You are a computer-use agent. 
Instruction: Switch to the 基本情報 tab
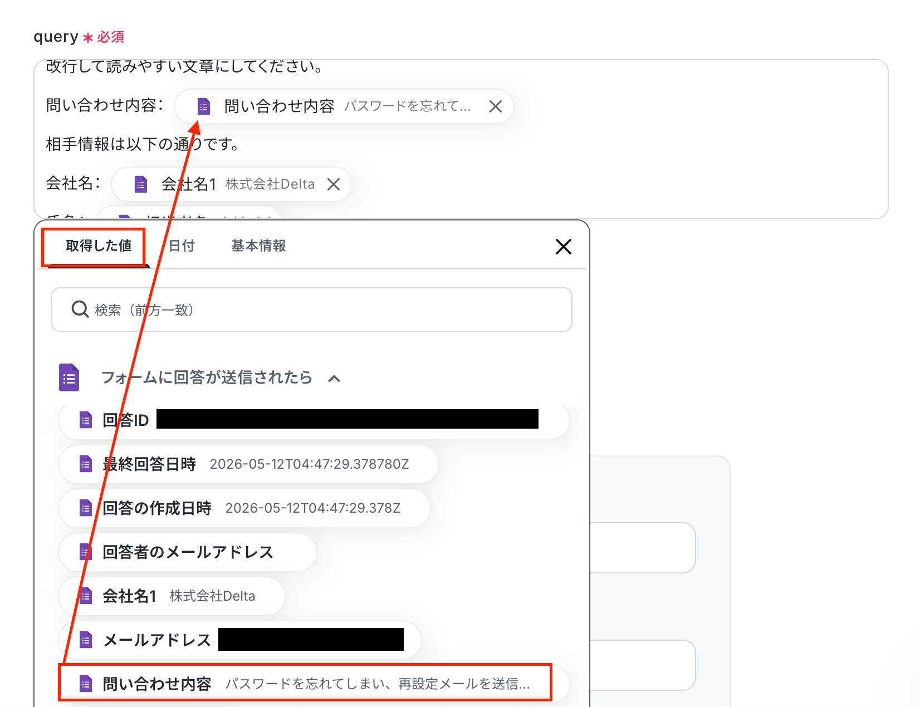[x=258, y=246]
